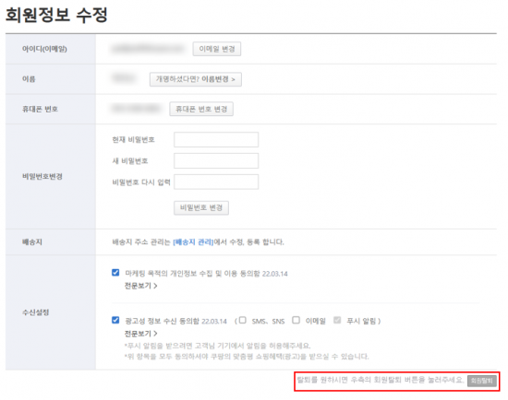
Task: Expand 전문보기 under the marketing consent
Action: tap(141, 286)
